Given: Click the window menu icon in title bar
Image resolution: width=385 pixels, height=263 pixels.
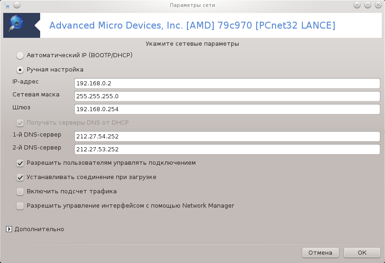Looking at the screenshot, I should (x=6, y=5).
